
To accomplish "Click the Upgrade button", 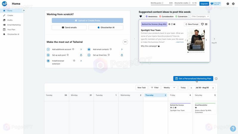I will [204, 4].
